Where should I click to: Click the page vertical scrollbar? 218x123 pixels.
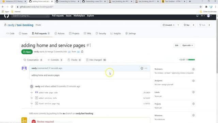(x=217, y=46)
